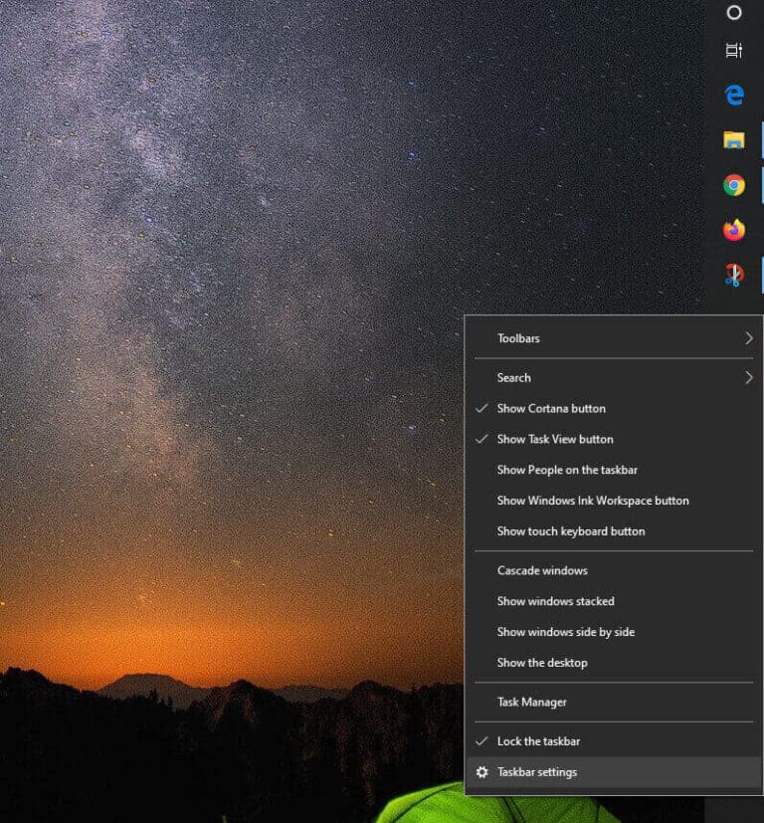This screenshot has height=823, width=764.
Task: Enable Show Windows Ink Workspace button
Action: coord(614,501)
